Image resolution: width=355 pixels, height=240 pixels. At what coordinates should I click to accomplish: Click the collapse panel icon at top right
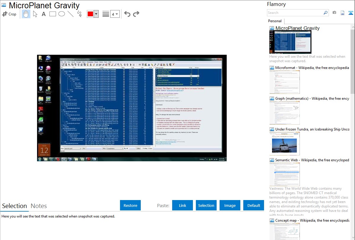[351, 13]
